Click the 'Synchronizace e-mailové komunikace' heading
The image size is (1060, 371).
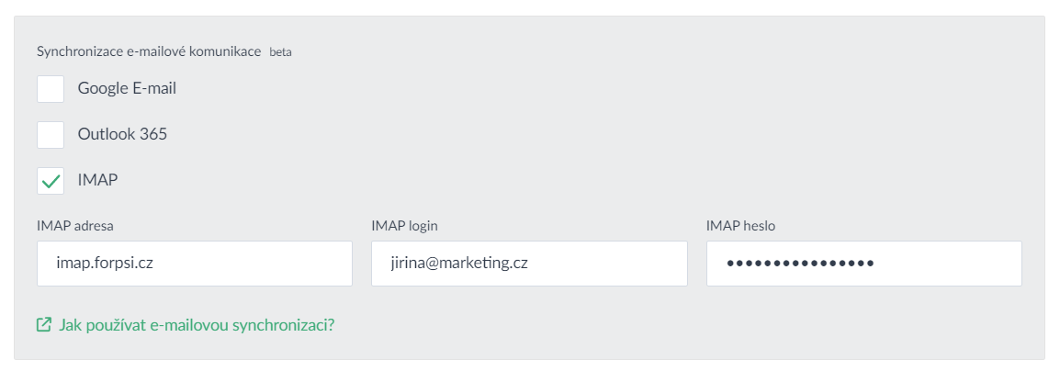(x=149, y=51)
